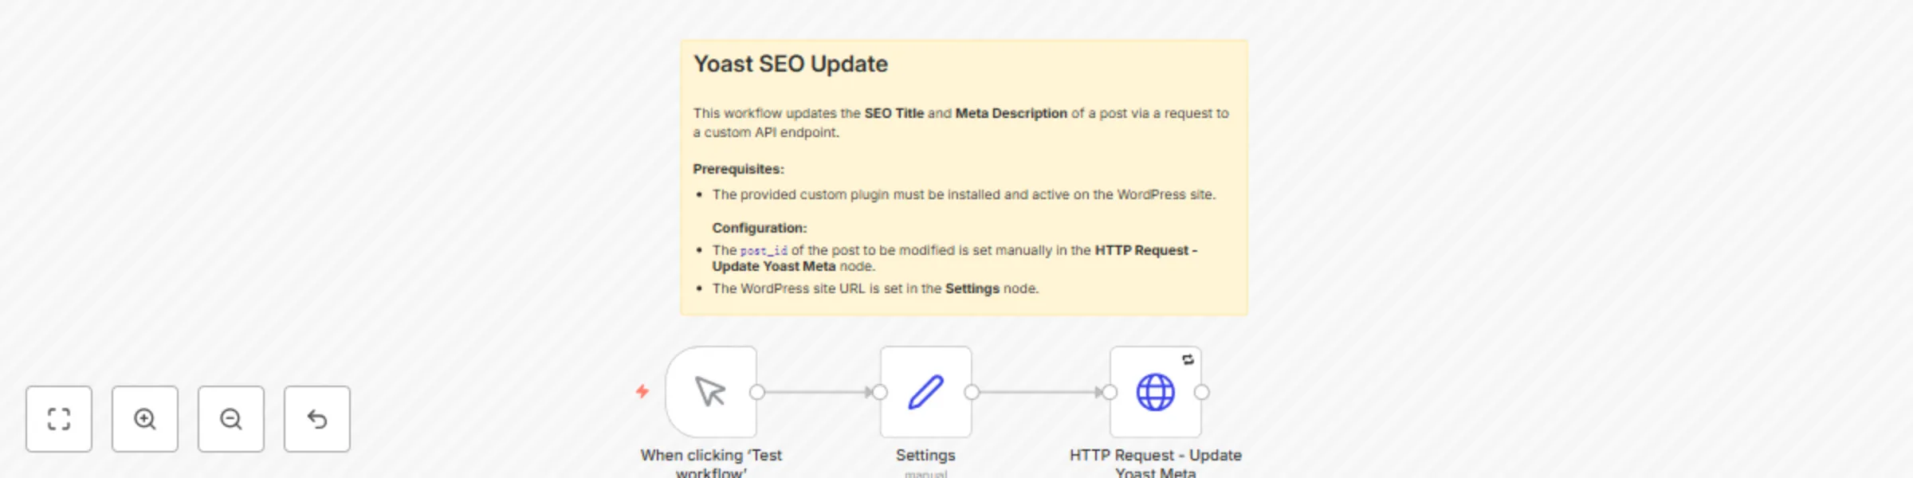Viewport: 1913px width, 478px height.
Task: Open the HTTP Request globe node
Action: tap(1155, 392)
